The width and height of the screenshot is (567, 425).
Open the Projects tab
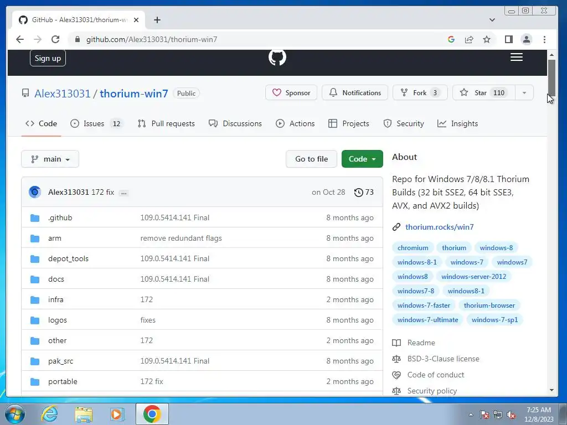pos(349,123)
